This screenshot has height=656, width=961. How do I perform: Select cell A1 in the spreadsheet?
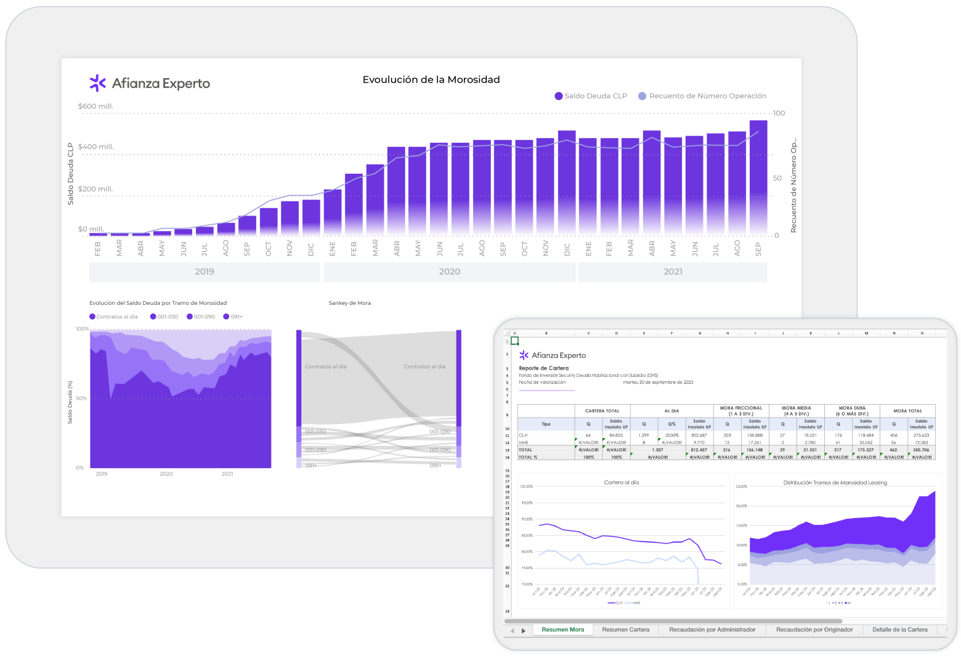tap(514, 341)
